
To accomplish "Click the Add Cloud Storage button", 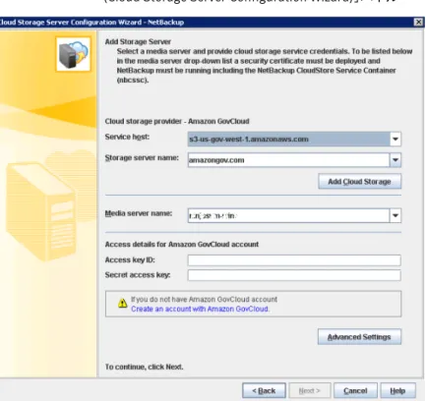I will pos(359,182).
